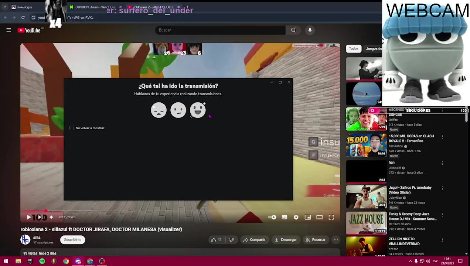Open options for ZELL EN NICETO video
The width and height of the screenshot is (470, 266).
tap(442, 239)
